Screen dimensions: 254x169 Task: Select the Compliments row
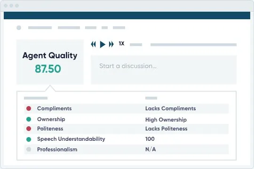click(127, 108)
